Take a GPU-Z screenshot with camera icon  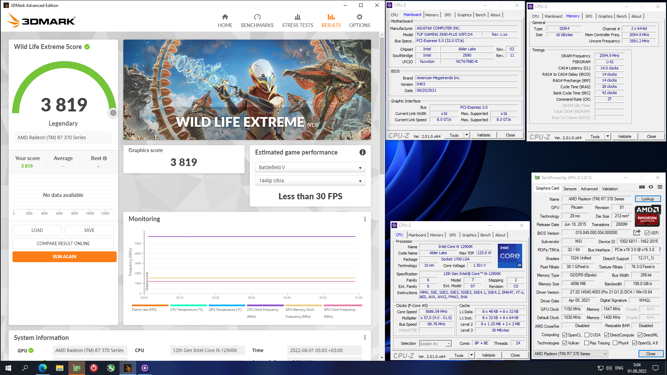coord(642,187)
